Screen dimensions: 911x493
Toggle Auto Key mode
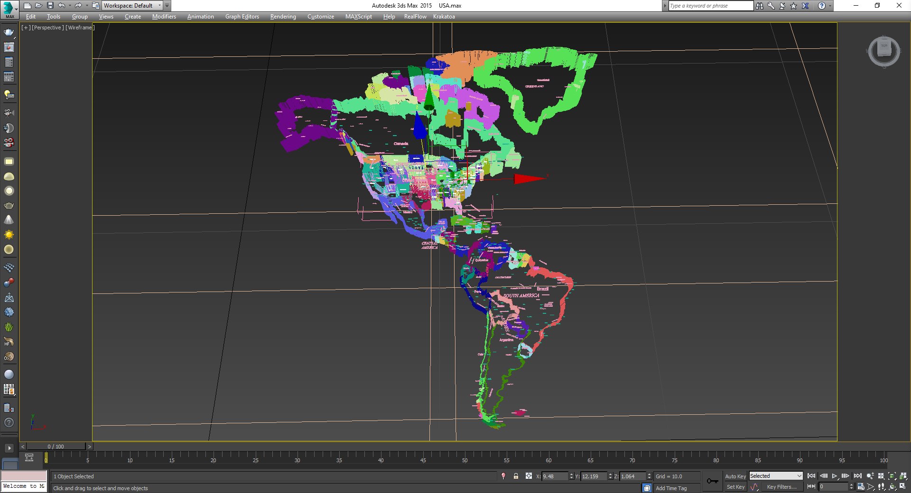point(735,476)
